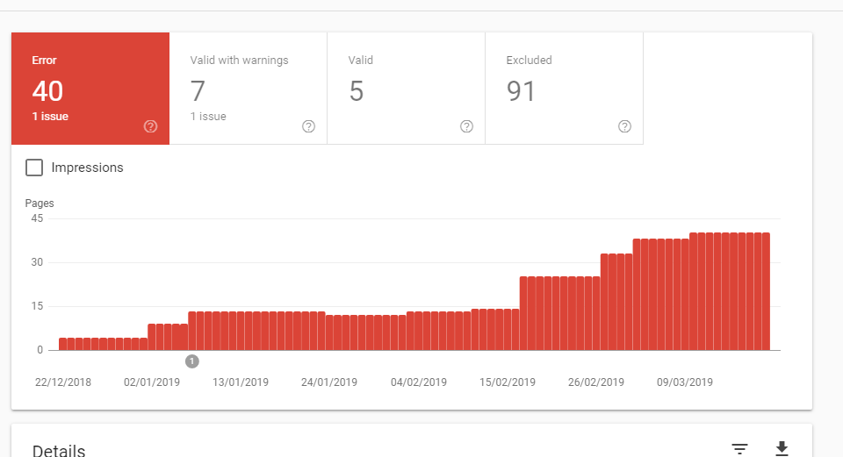Image resolution: width=843 pixels, height=457 pixels.
Task: Select the Error status tab
Action: [90, 88]
